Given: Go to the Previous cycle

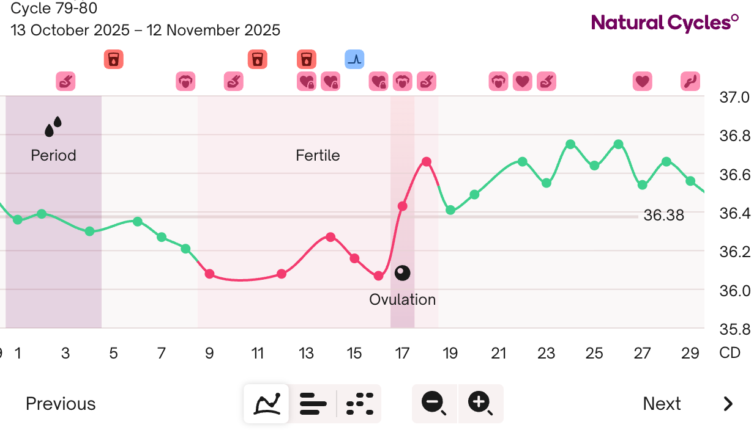Looking at the screenshot, I should pyautogui.click(x=61, y=404).
